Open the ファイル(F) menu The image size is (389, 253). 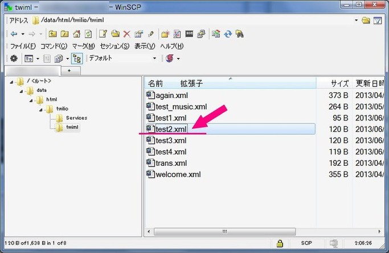(23, 46)
